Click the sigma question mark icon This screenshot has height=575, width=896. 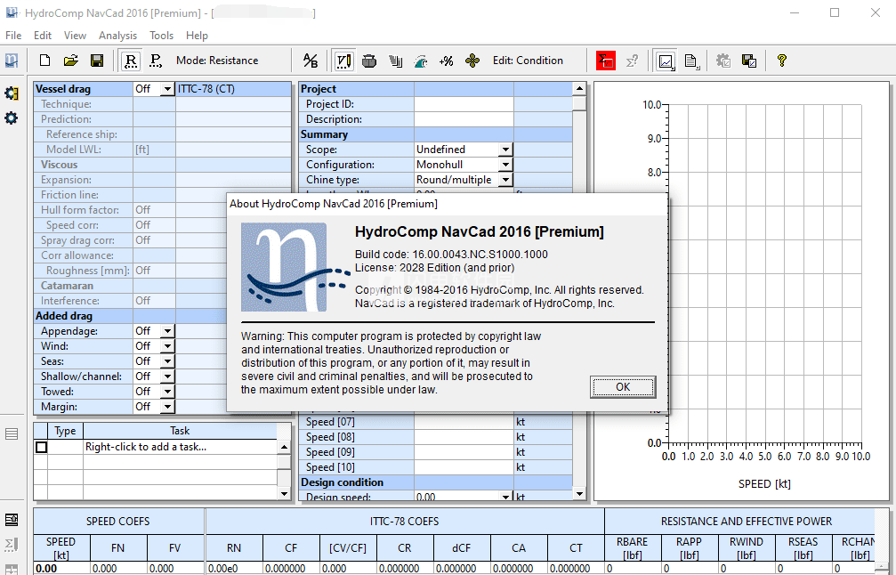coord(632,61)
